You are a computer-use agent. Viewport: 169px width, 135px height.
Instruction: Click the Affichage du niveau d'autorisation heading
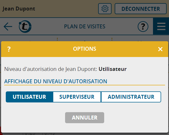(56, 81)
